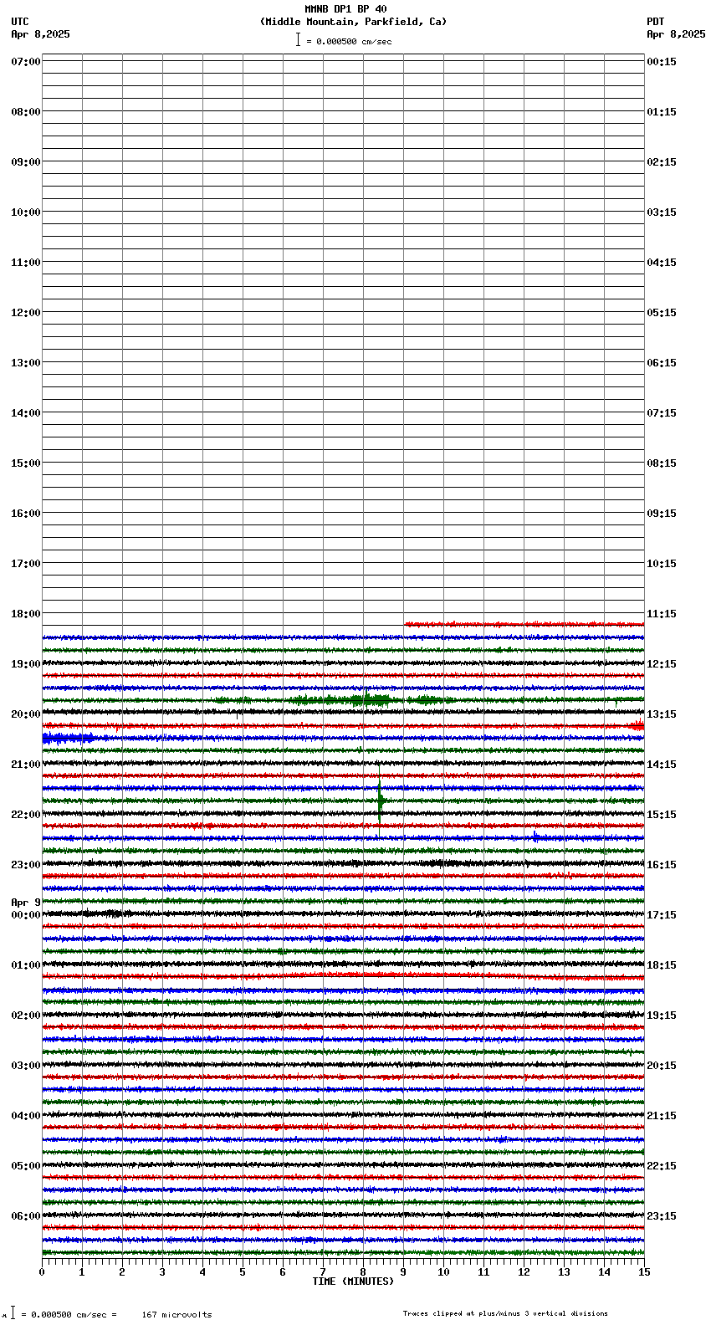Click the footer '167 microvolts' value
The width and height of the screenshot is (711, 1325).
pos(176,1315)
